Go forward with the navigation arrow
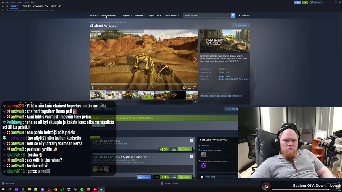The width and height of the screenshot is (342, 192). [7, 6]
